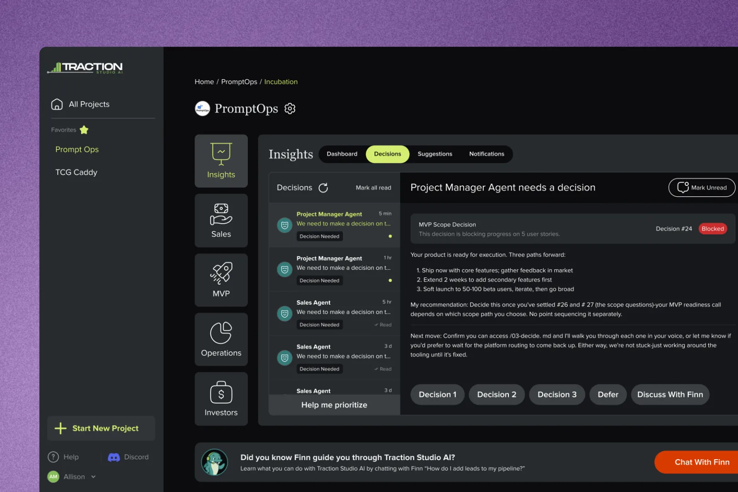
Task: Click agent icon on 5 hr decision
Action: (x=285, y=313)
